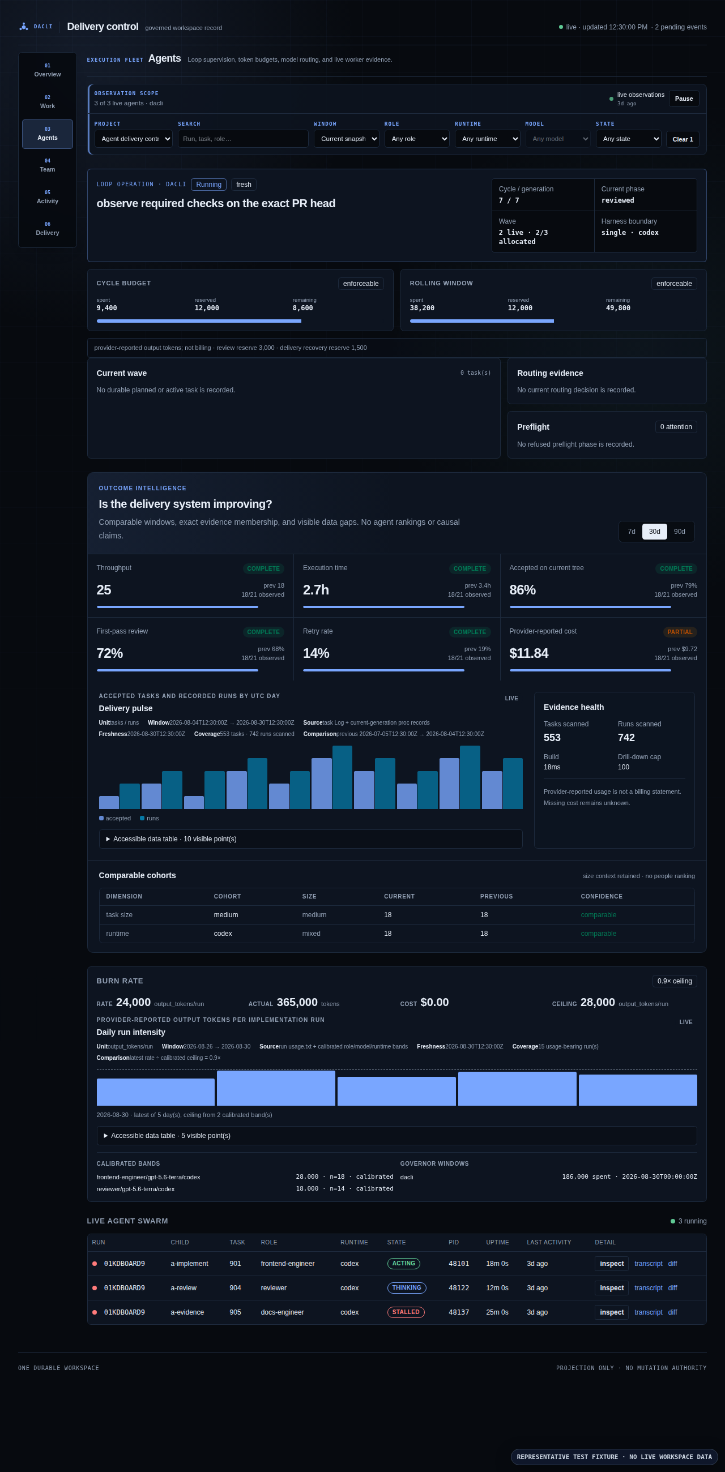Screen dimensions: 725x1472
Task: Click the Running status badge
Action: [208, 185]
